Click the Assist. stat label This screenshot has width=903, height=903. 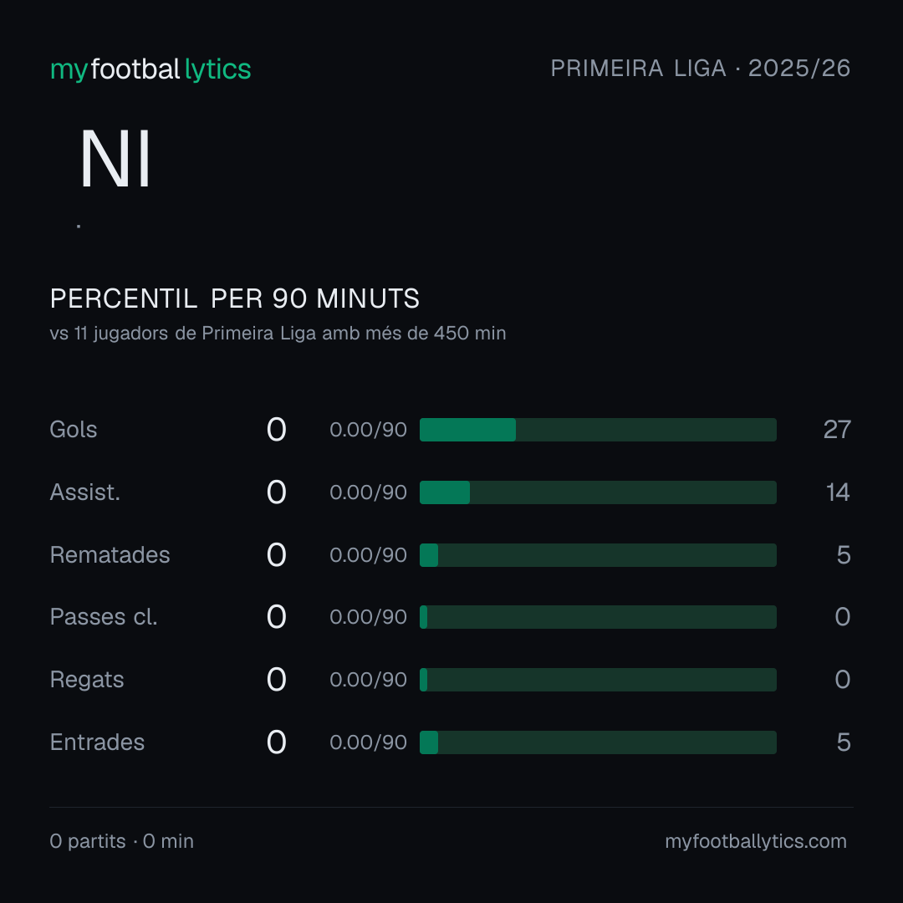point(84,492)
